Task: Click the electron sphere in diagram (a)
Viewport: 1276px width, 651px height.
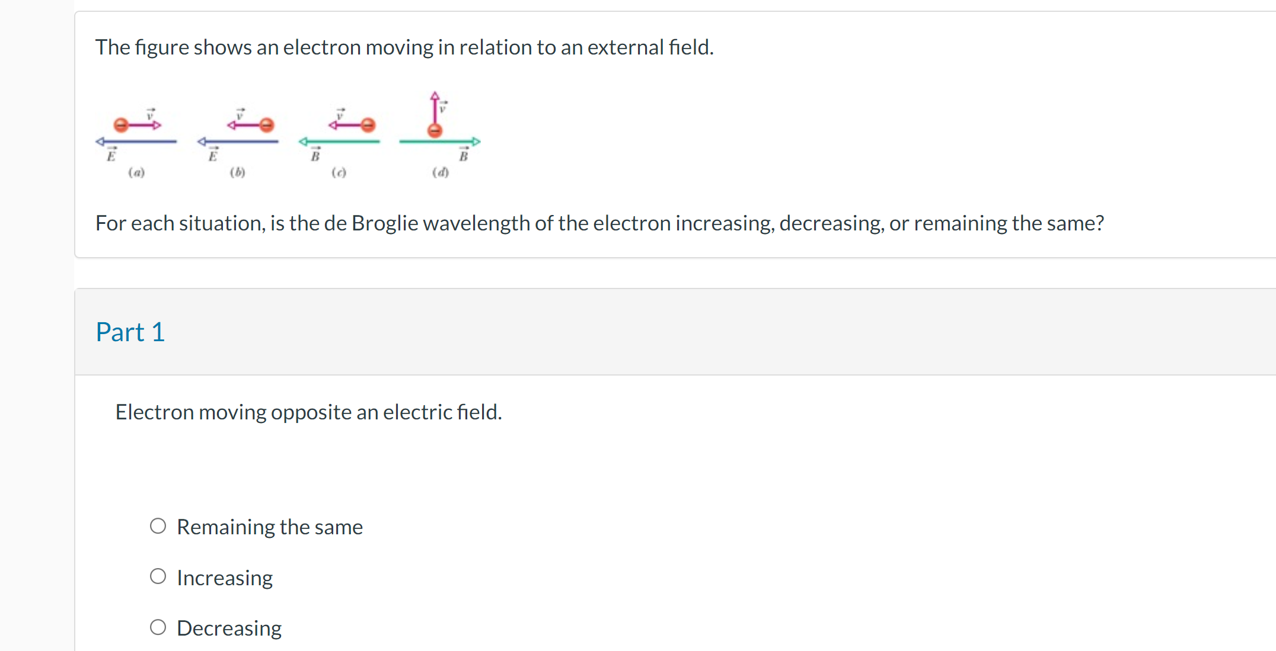Action: (121, 125)
